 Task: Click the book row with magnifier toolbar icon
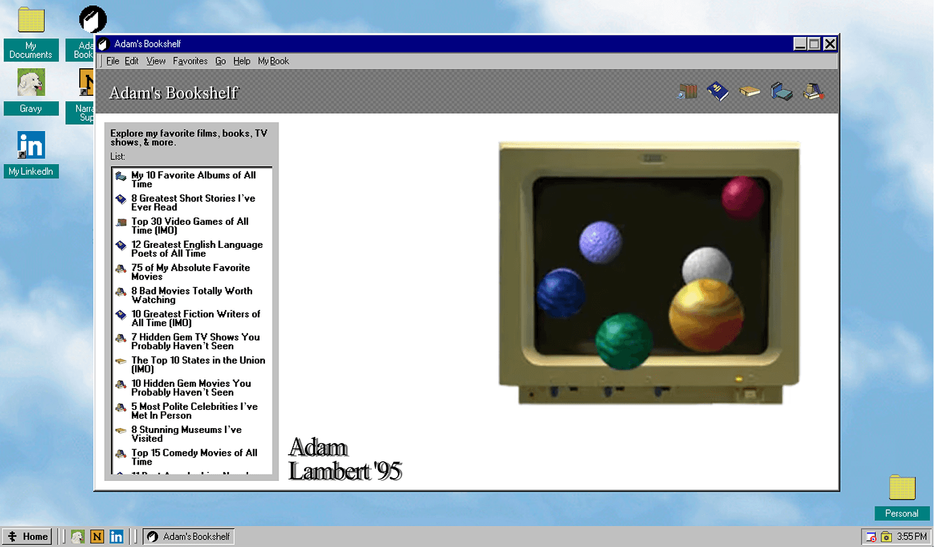pos(687,91)
